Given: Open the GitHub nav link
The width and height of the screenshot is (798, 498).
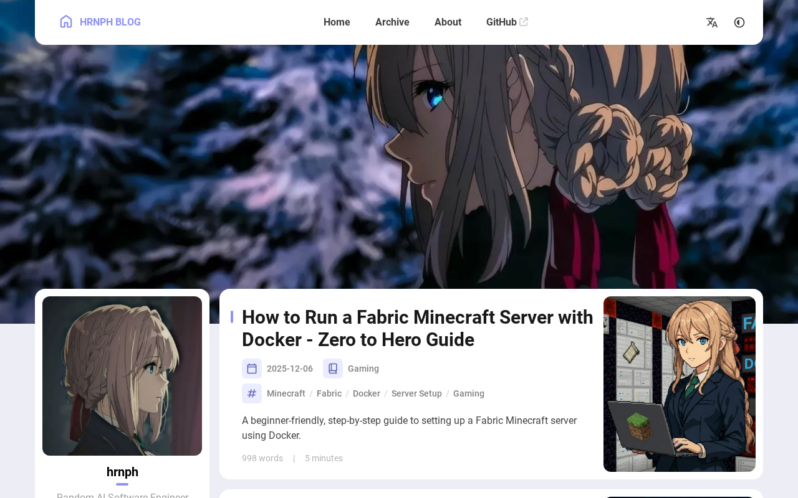Looking at the screenshot, I should (501, 22).
